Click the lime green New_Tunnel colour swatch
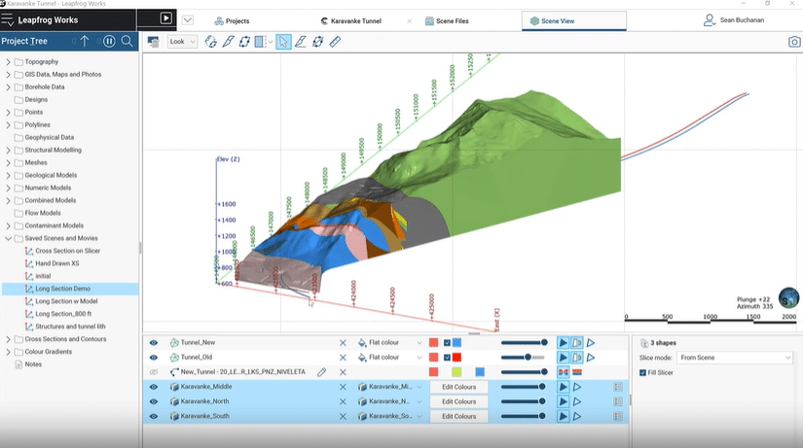Image resolution: width=803 pixels, height=448 pixels. pyautogui.click(x=456, y=372)
